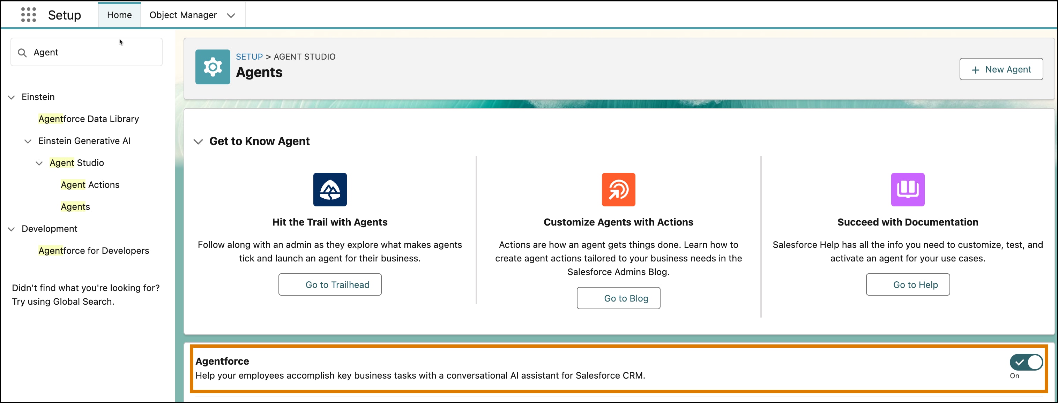Collapse Get to Know Agent section

(x=198, y=142)
